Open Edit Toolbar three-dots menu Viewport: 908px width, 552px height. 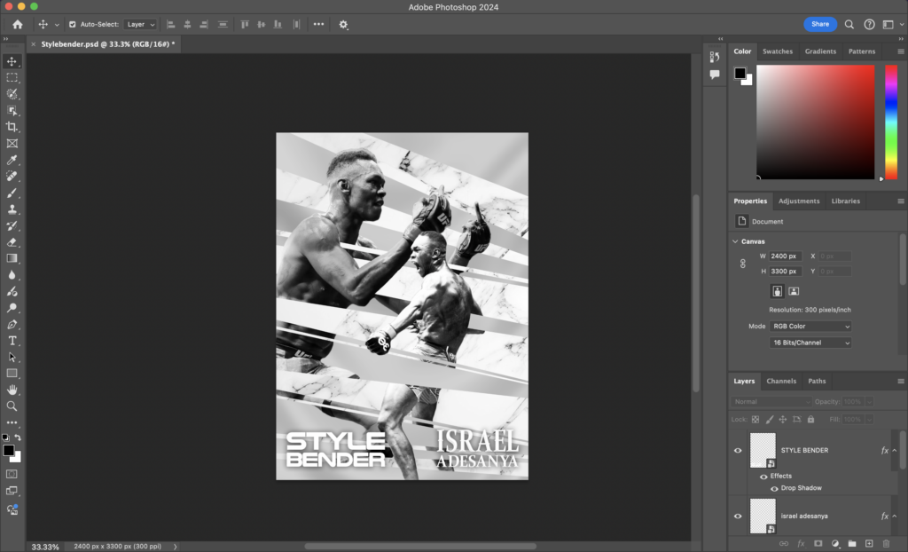(12, 422)
